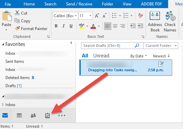This screenshot has width=183, height=129.
Task: Grow font size with large A
Action: (x=97, y=16)
